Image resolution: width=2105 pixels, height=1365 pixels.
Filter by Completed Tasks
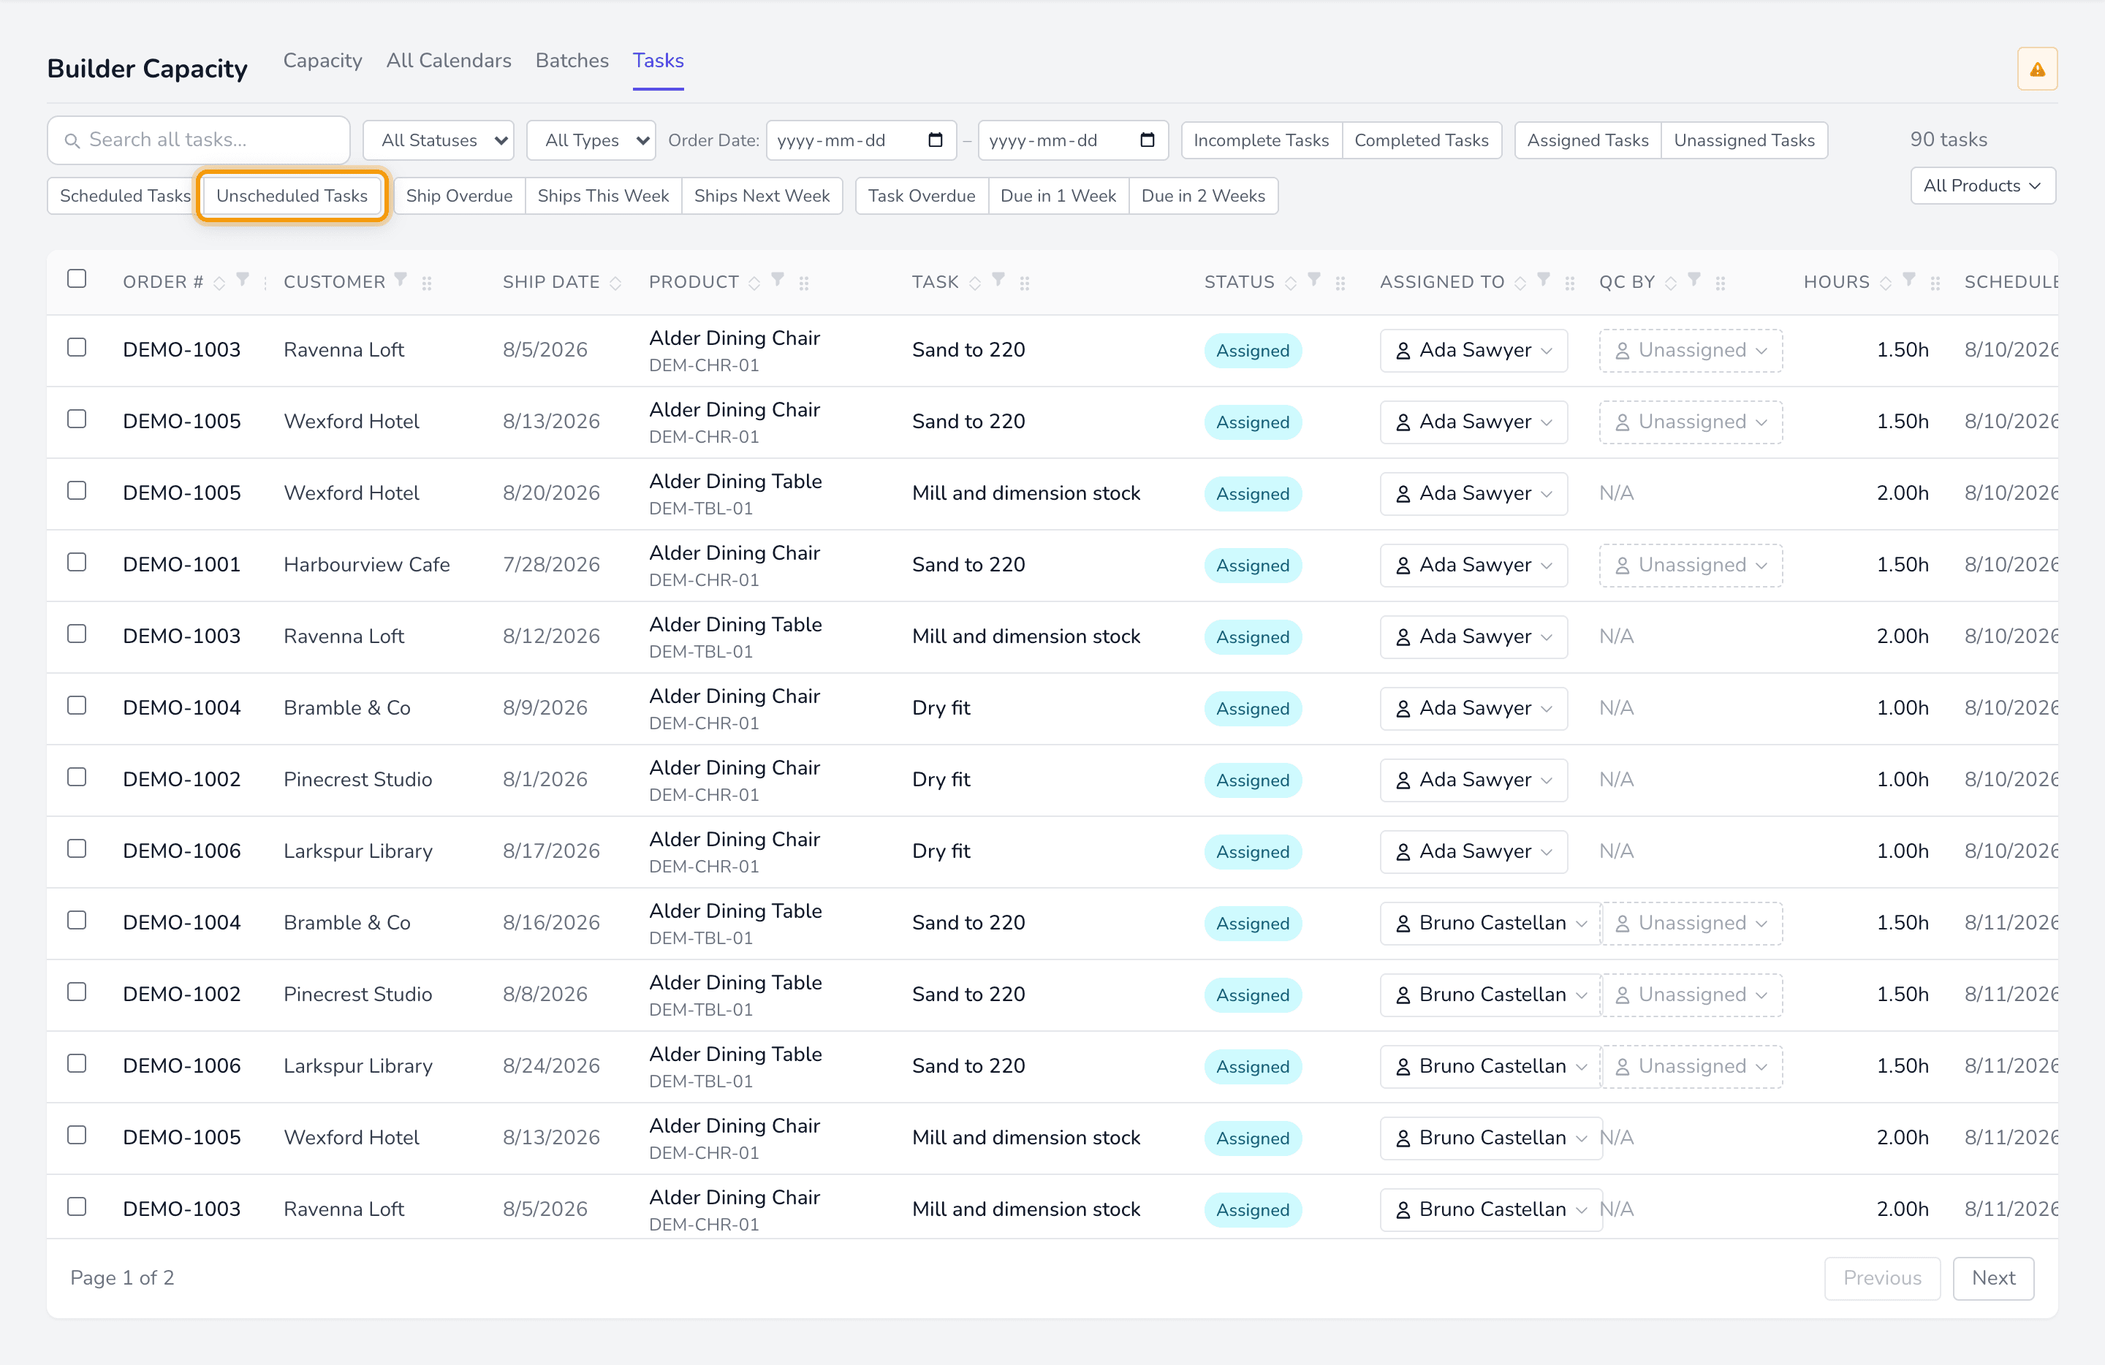[1422, 140]
